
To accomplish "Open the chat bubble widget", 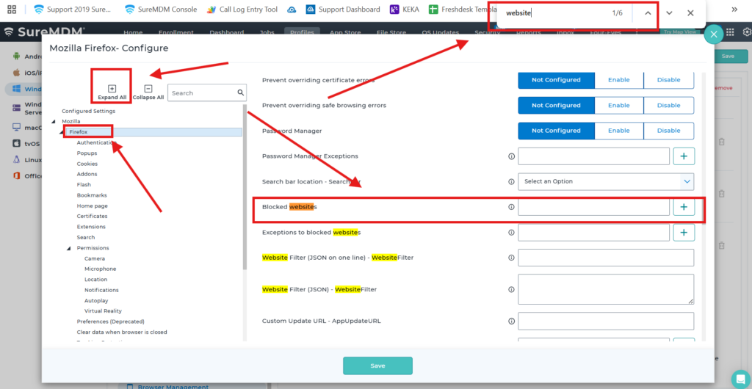I will (741, 378).
